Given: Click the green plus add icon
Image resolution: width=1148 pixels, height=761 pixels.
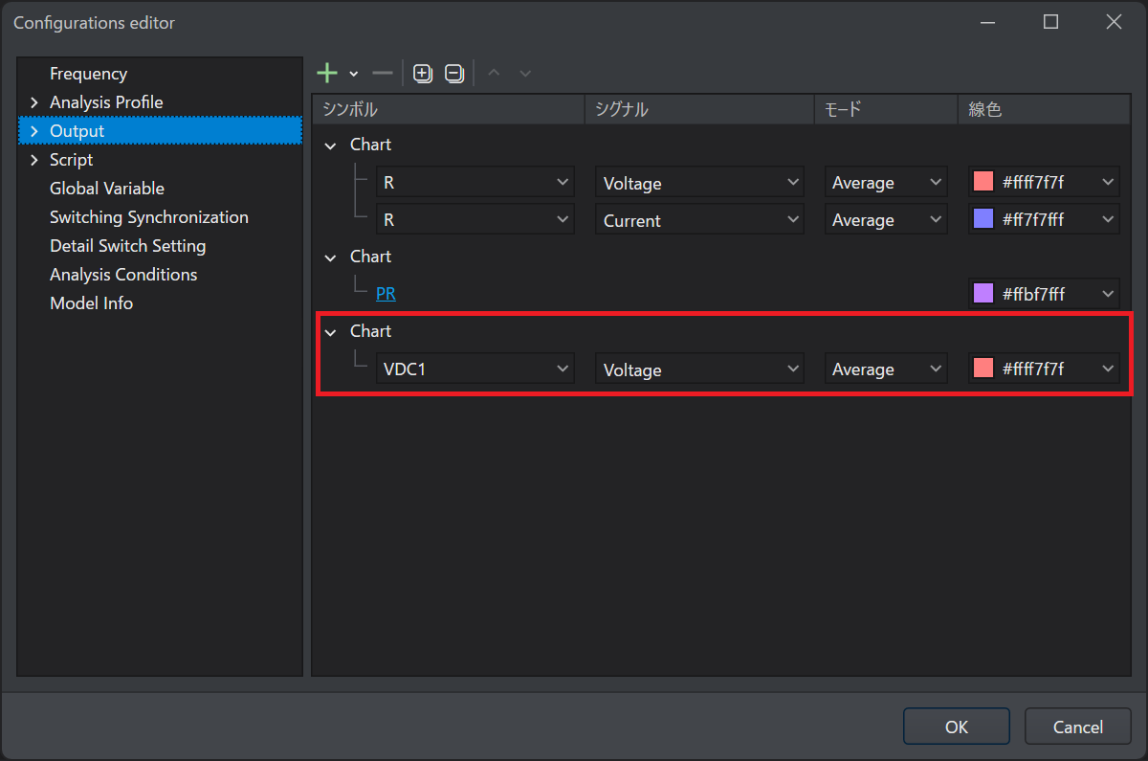Looking at the screenshot, I should 327,73.
